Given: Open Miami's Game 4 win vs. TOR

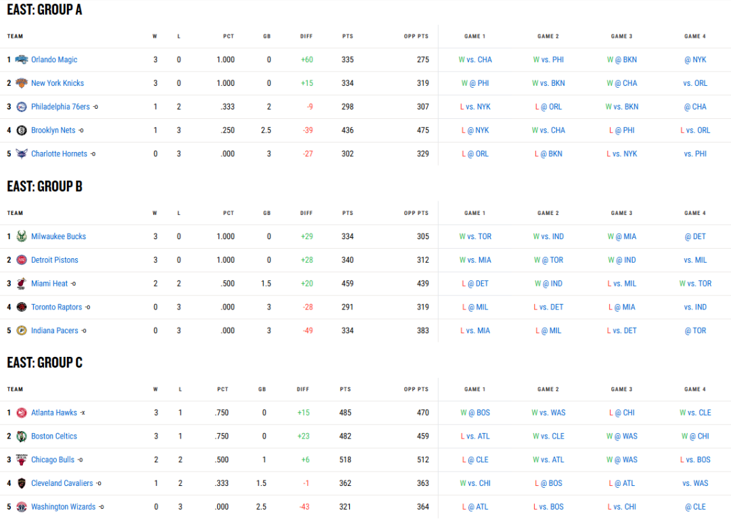Looking at the screenshot, I should point(695,283).
